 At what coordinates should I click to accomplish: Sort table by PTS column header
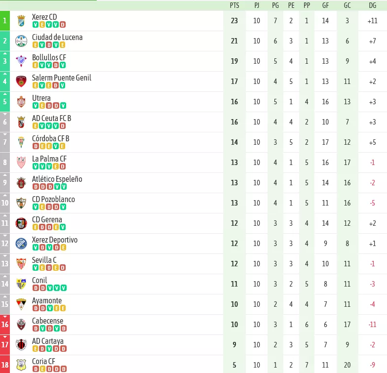234,5
